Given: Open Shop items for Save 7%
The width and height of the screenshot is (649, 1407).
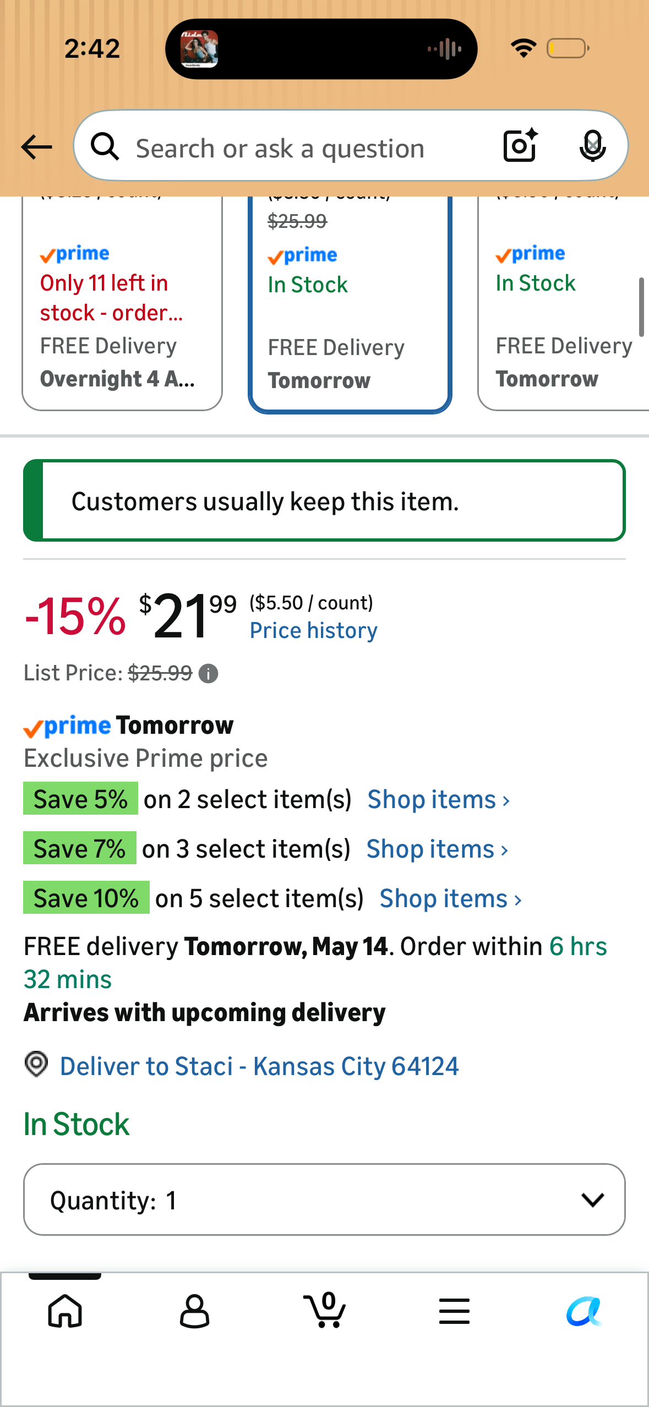Looking at the screenshot, I should click(x=438, y=849).
